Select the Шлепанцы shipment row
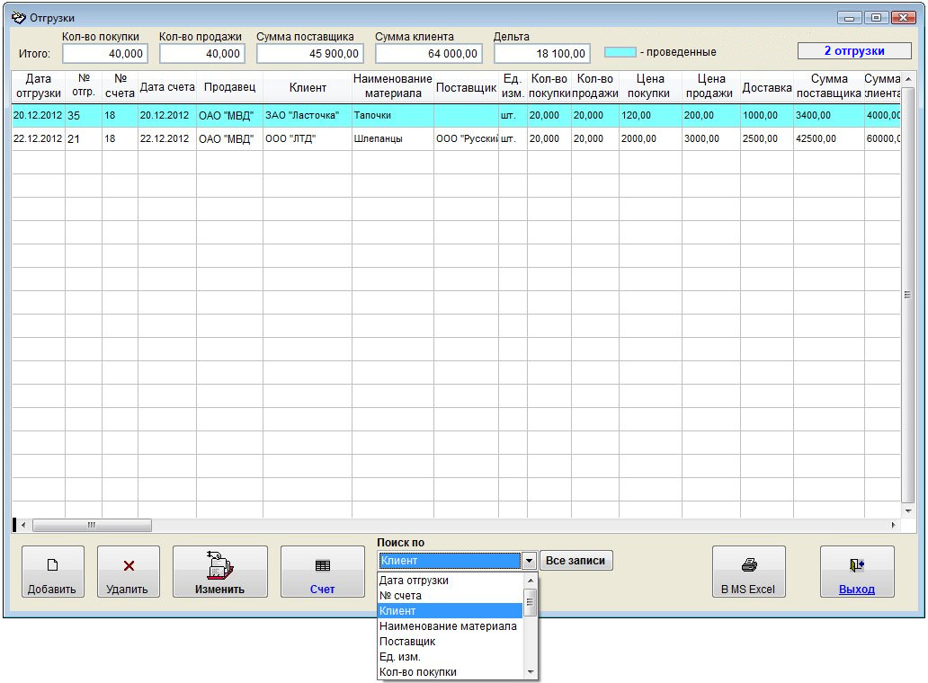The width and height of the screenshot is (928, 683). pos(378,139)
